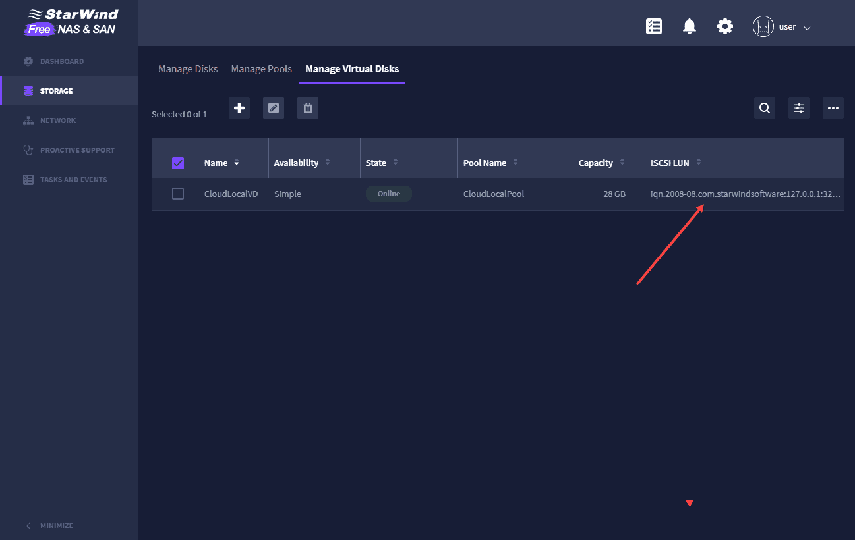Switch to Manage Pools tab
This screenshot has width=855, height=540.
point(262,69)
